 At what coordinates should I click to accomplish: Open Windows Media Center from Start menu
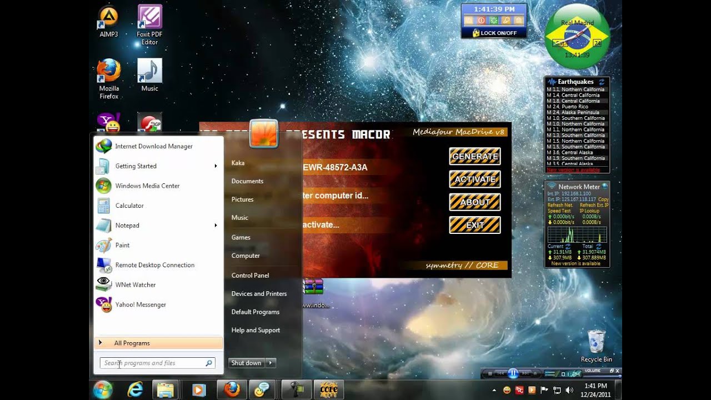pos(158,186)
